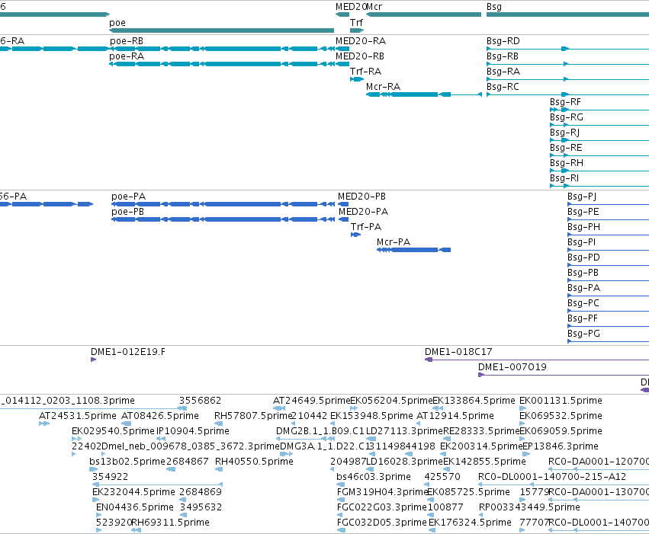
Task: Open the Bsg-PJ protein label
Action: (x=582, y=197)
